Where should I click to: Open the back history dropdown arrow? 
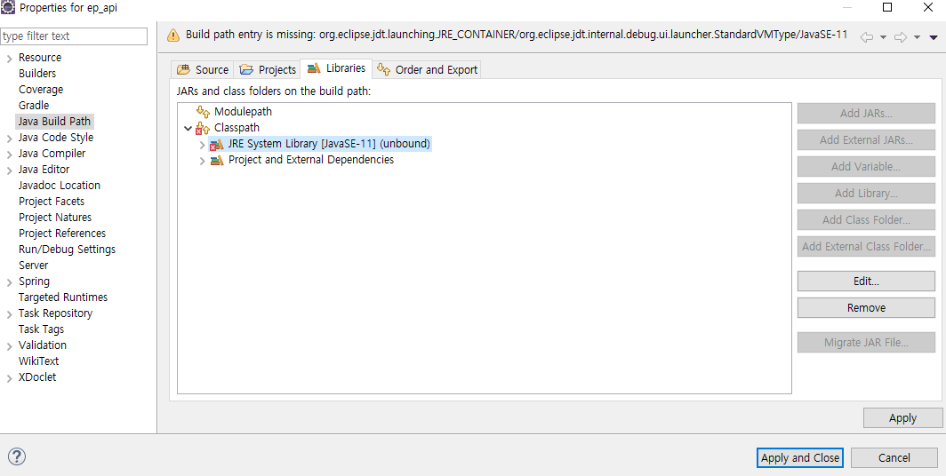click(x=883, y=38)
